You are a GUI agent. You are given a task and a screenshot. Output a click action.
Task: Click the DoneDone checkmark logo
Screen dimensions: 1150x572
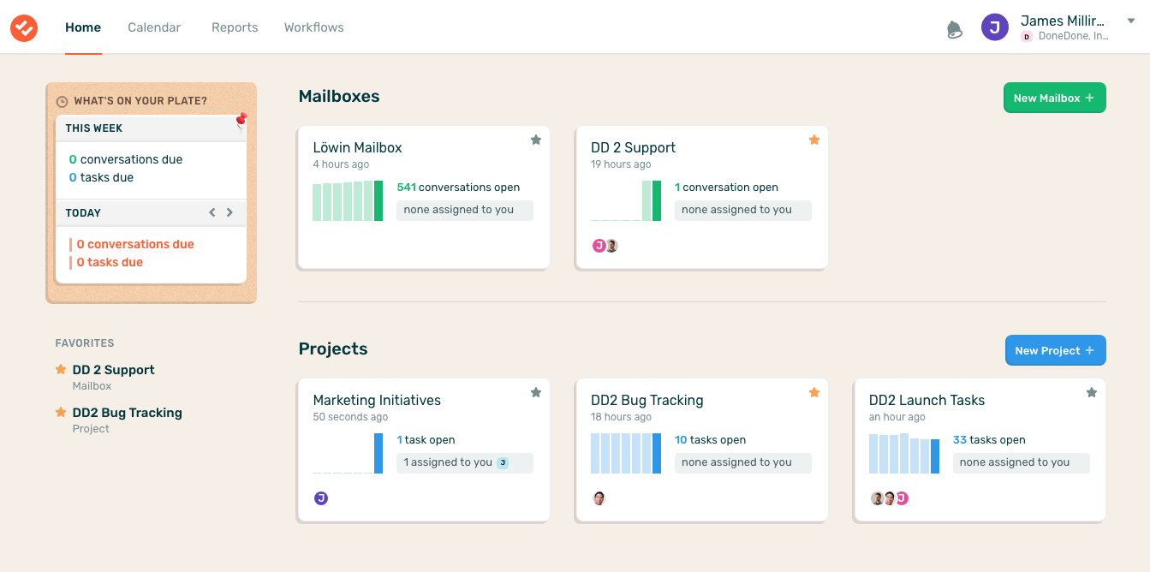pyautogui.click(x=24, y=27)
